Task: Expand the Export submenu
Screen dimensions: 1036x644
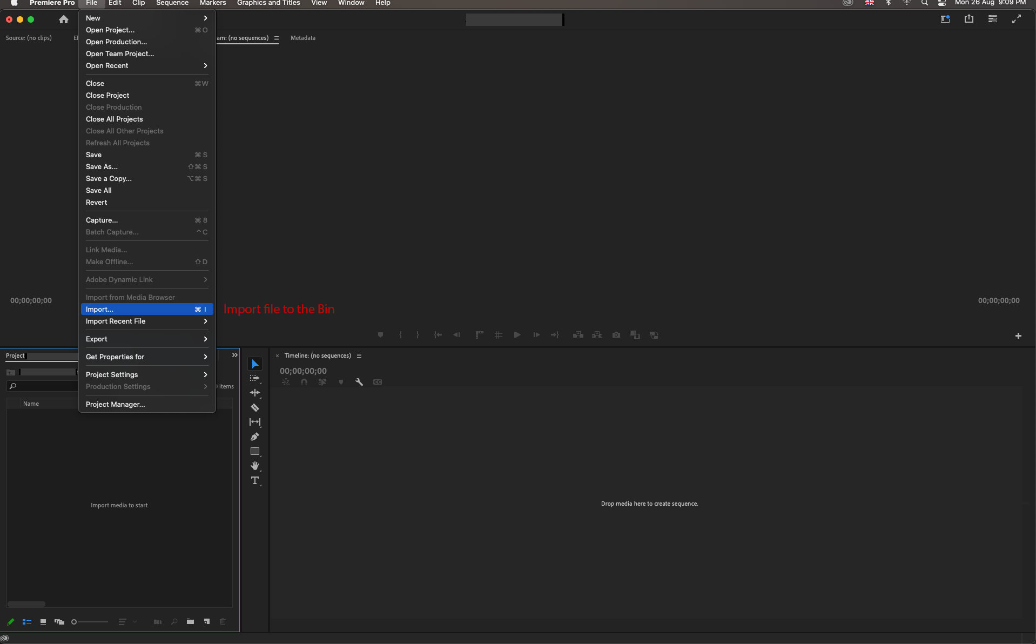Action: 147,339
